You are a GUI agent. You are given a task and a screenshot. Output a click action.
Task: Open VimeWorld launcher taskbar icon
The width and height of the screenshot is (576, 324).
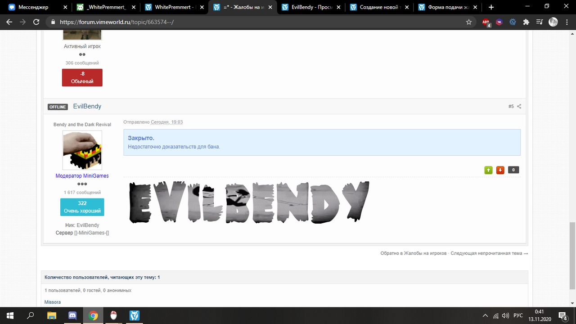point(134,315)
